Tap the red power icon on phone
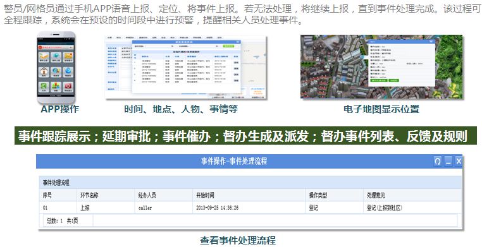The height and width of the screenshot is (247, 482). 68,86
